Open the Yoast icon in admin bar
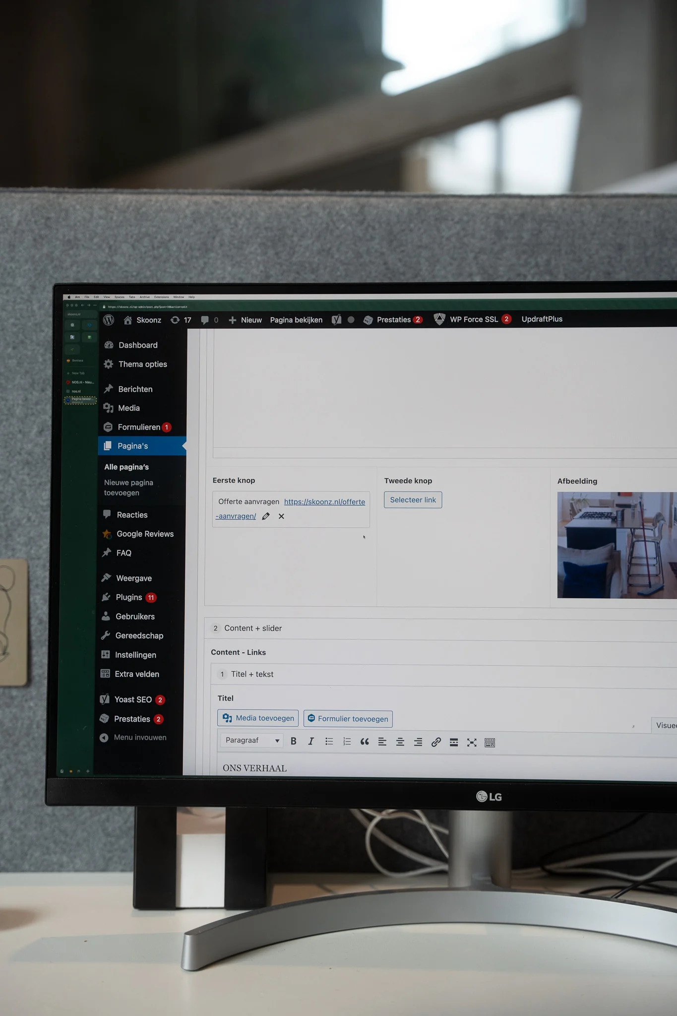This screenshot has width=677, height=1016. (336, 320)
